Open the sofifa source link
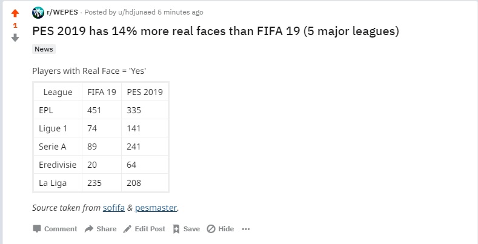The height and width of the screenshot is (244, 478). [x=113, y=208]
